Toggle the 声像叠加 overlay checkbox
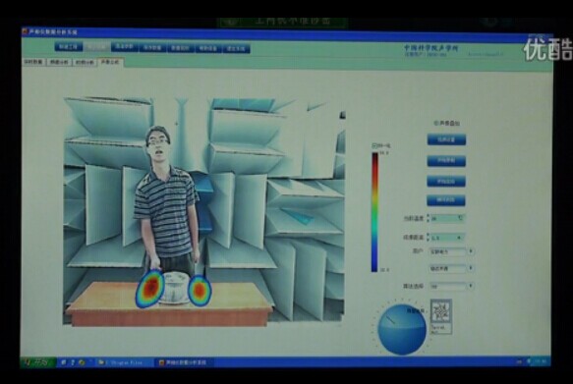This screenshot has height=384, width=573. coord(436,124)
